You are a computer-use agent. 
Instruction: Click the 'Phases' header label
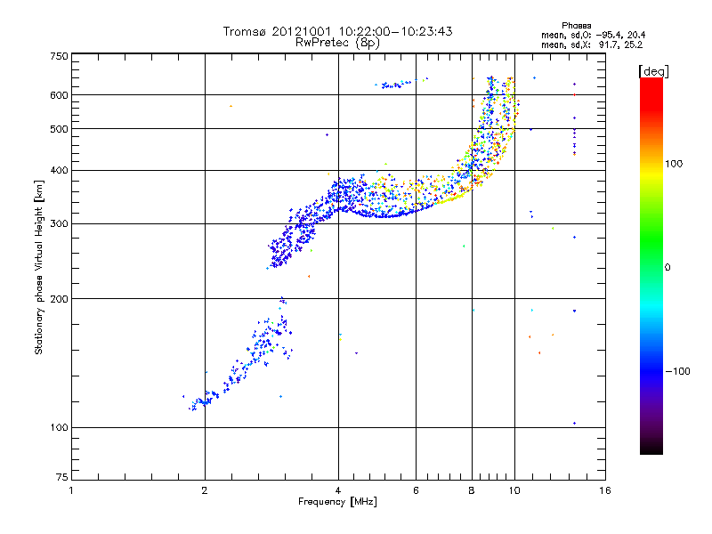coord(576,26)
